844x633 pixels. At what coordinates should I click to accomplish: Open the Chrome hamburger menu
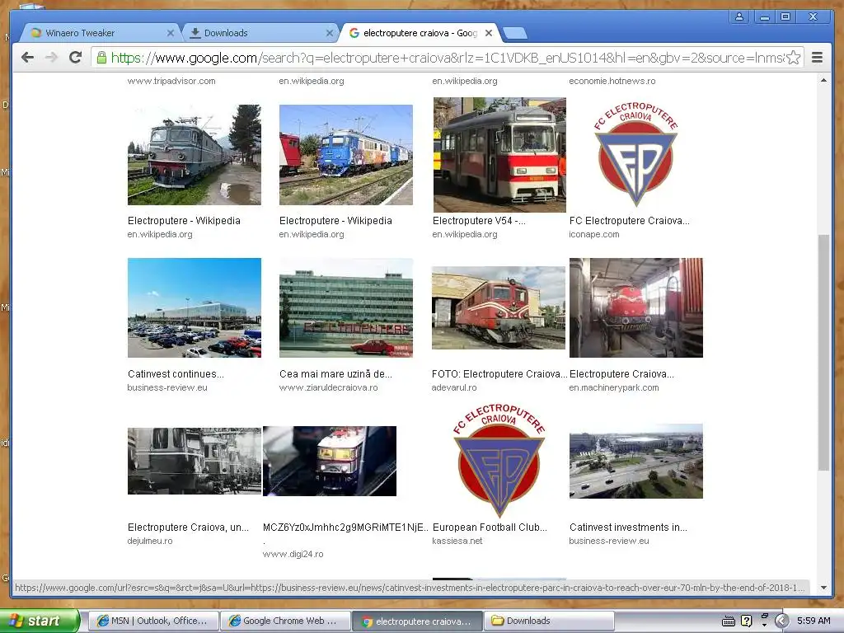point(817,58)
